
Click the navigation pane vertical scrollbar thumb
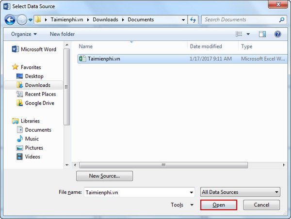[x=66, y=87]
